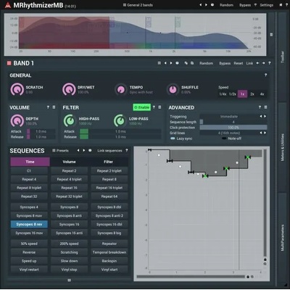Open the MultiParameters side tab

pyautogui.click(x=283, y=238)
